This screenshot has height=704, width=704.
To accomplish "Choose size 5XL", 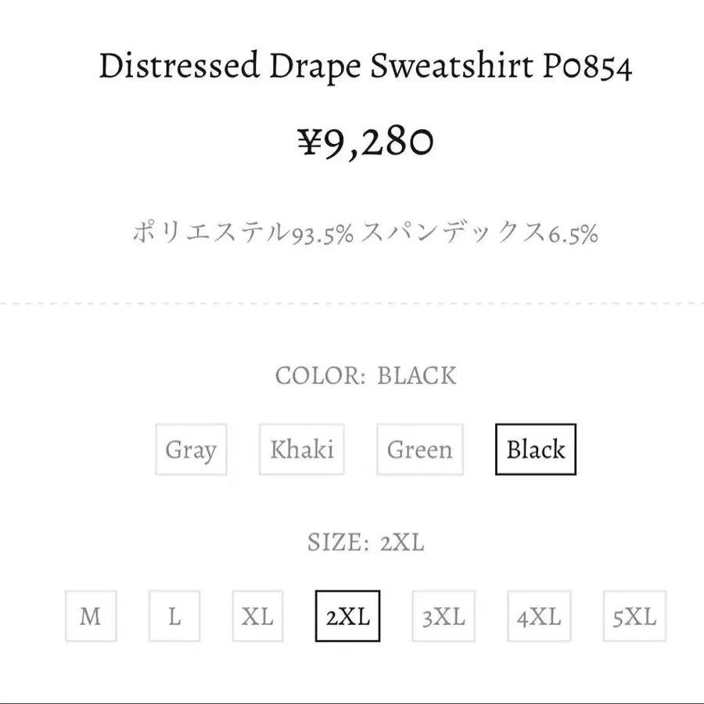I will (634, 616).
